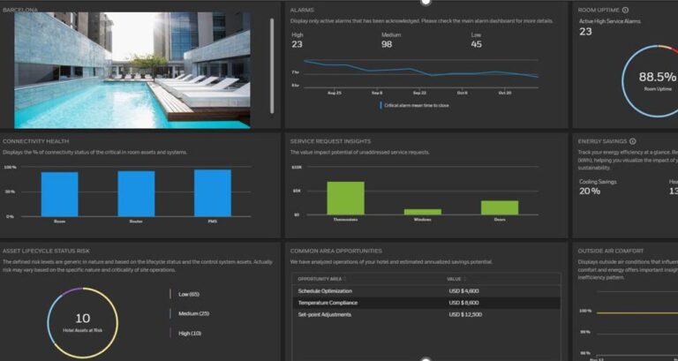Click the USD $12,500 value cell
The height and width of the screenshot is (361, 678).
point(465,314)
